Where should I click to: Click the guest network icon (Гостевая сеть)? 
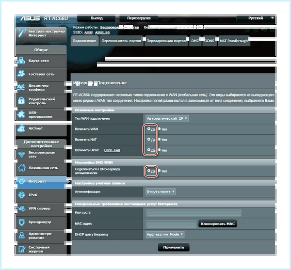point(21,74)
